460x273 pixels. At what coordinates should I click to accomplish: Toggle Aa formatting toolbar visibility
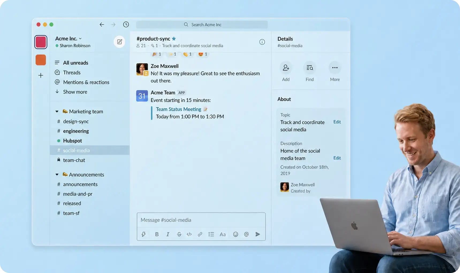(223, 234)
